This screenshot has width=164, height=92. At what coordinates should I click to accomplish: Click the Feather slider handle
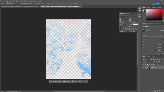click(x=143, y=41)
